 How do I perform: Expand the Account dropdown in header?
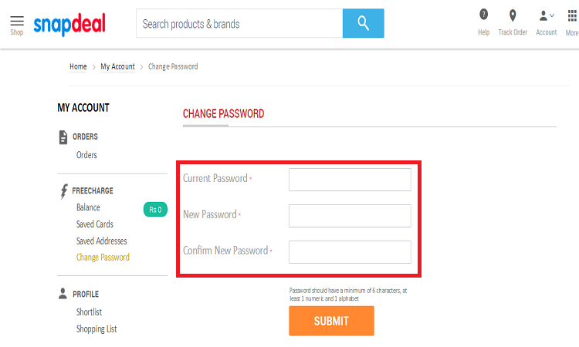pyautogui.click(x=546, y=22)
